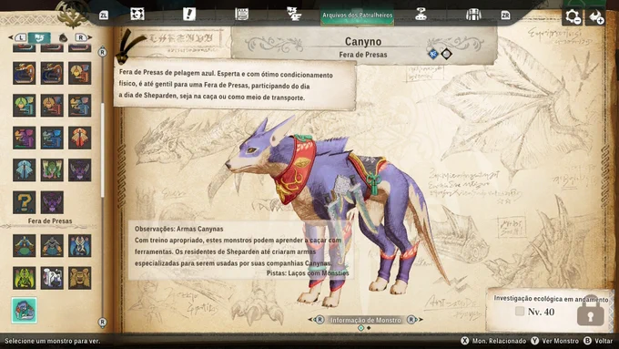Select the large monsters category tab

tap(39, 38)
